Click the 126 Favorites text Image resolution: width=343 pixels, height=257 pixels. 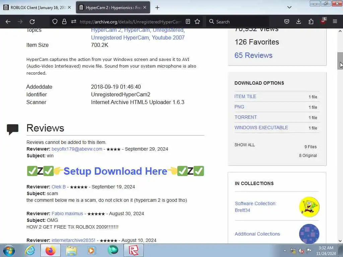257,42
